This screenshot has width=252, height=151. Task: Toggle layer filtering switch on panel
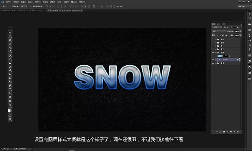pyautogui.click(x=241, y=27)
